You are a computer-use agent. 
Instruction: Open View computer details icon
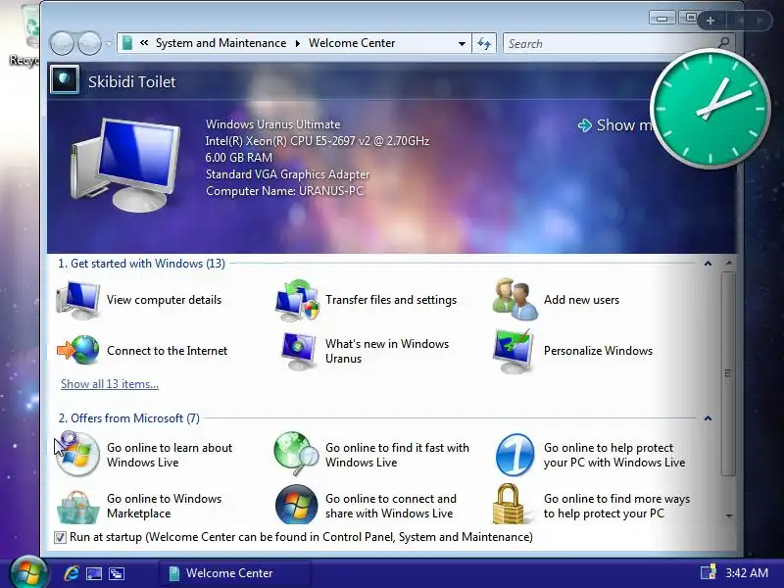[78, 300]
